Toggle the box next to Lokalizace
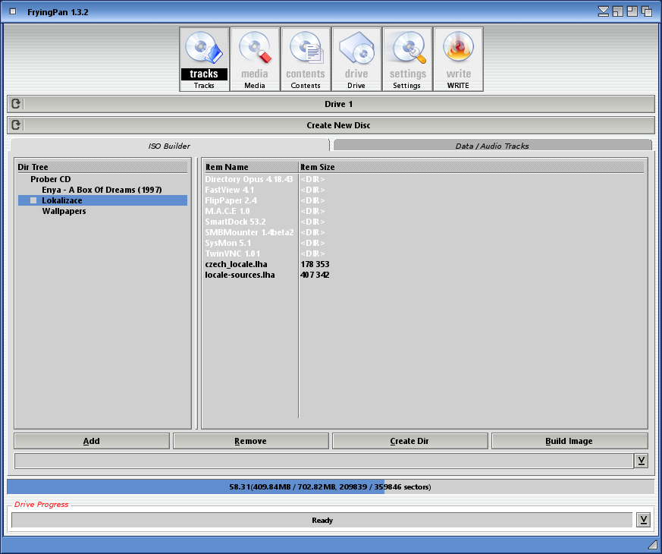662x554 pixels. click(33, 200)
